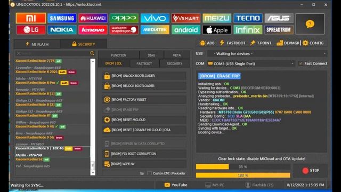Run [BROM] FACTORY RESET
341x192 pixels.
coord(144,100)
